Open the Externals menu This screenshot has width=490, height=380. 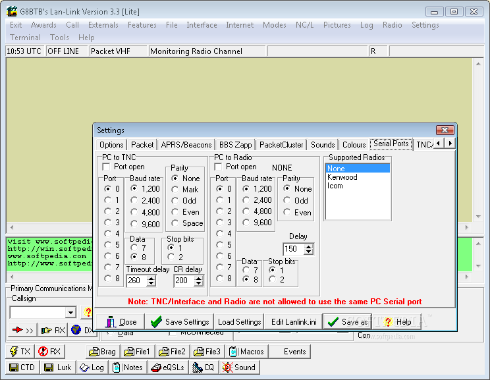click(x=103, y=25)
